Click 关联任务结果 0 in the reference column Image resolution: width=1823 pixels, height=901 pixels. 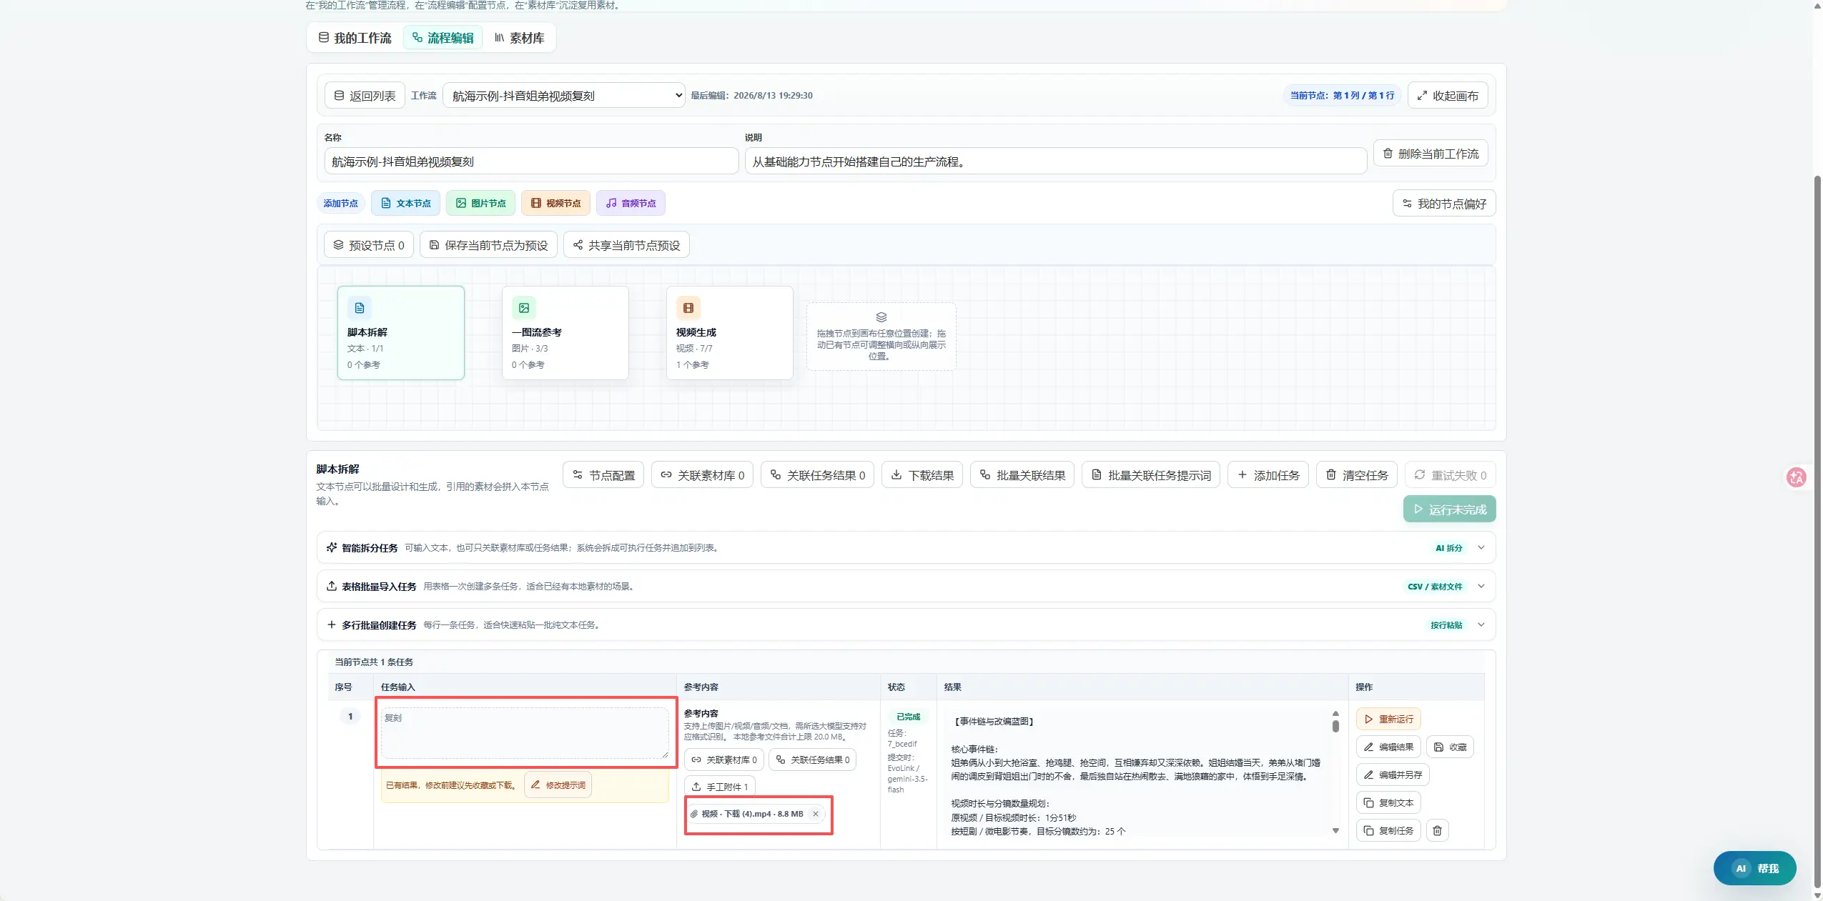(813, 760)
